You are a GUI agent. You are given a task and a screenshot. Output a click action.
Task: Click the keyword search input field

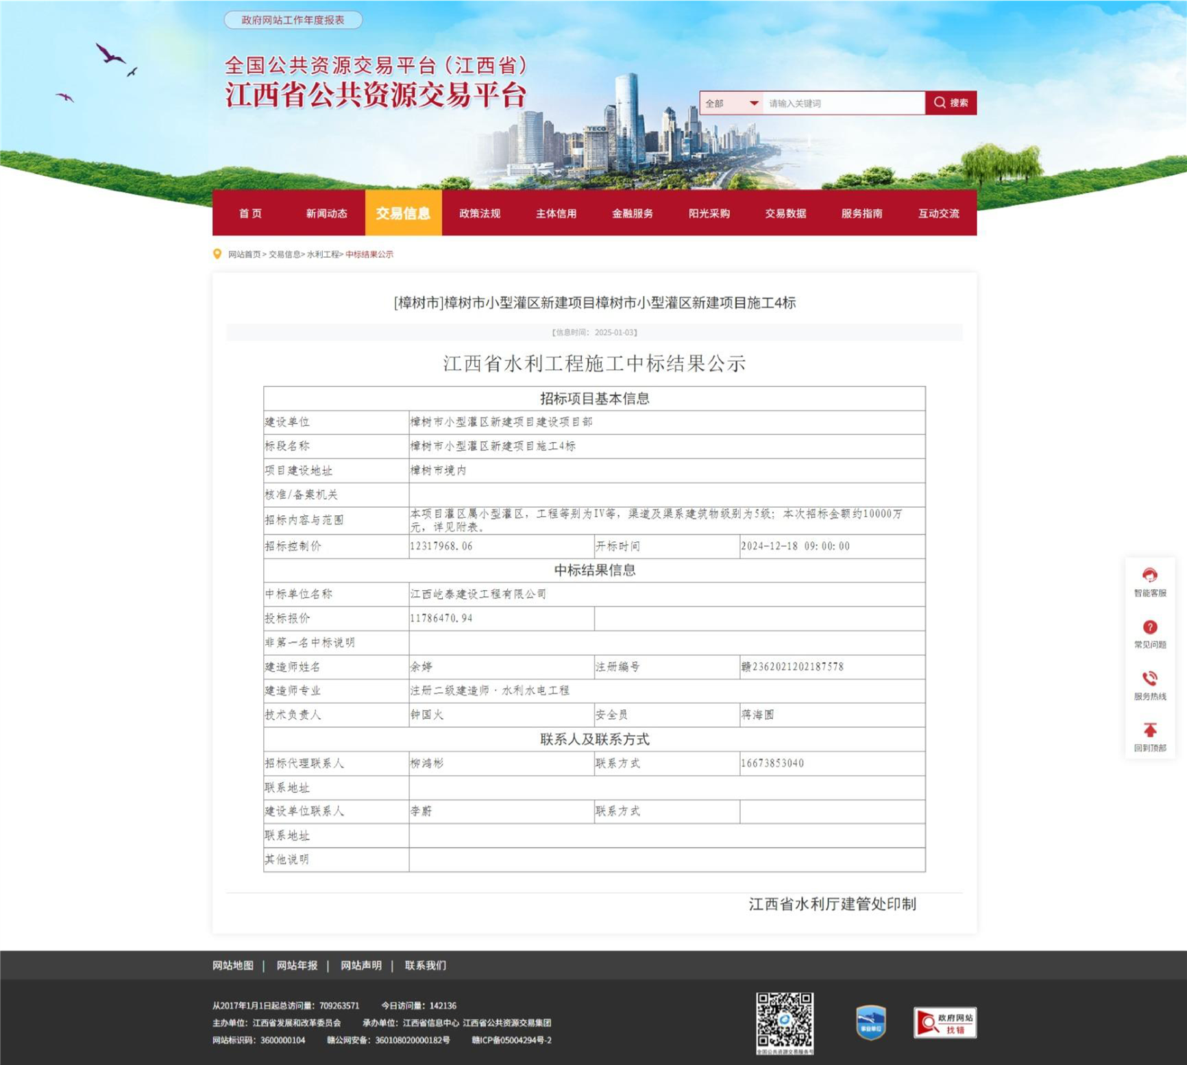tap(843, 103)
